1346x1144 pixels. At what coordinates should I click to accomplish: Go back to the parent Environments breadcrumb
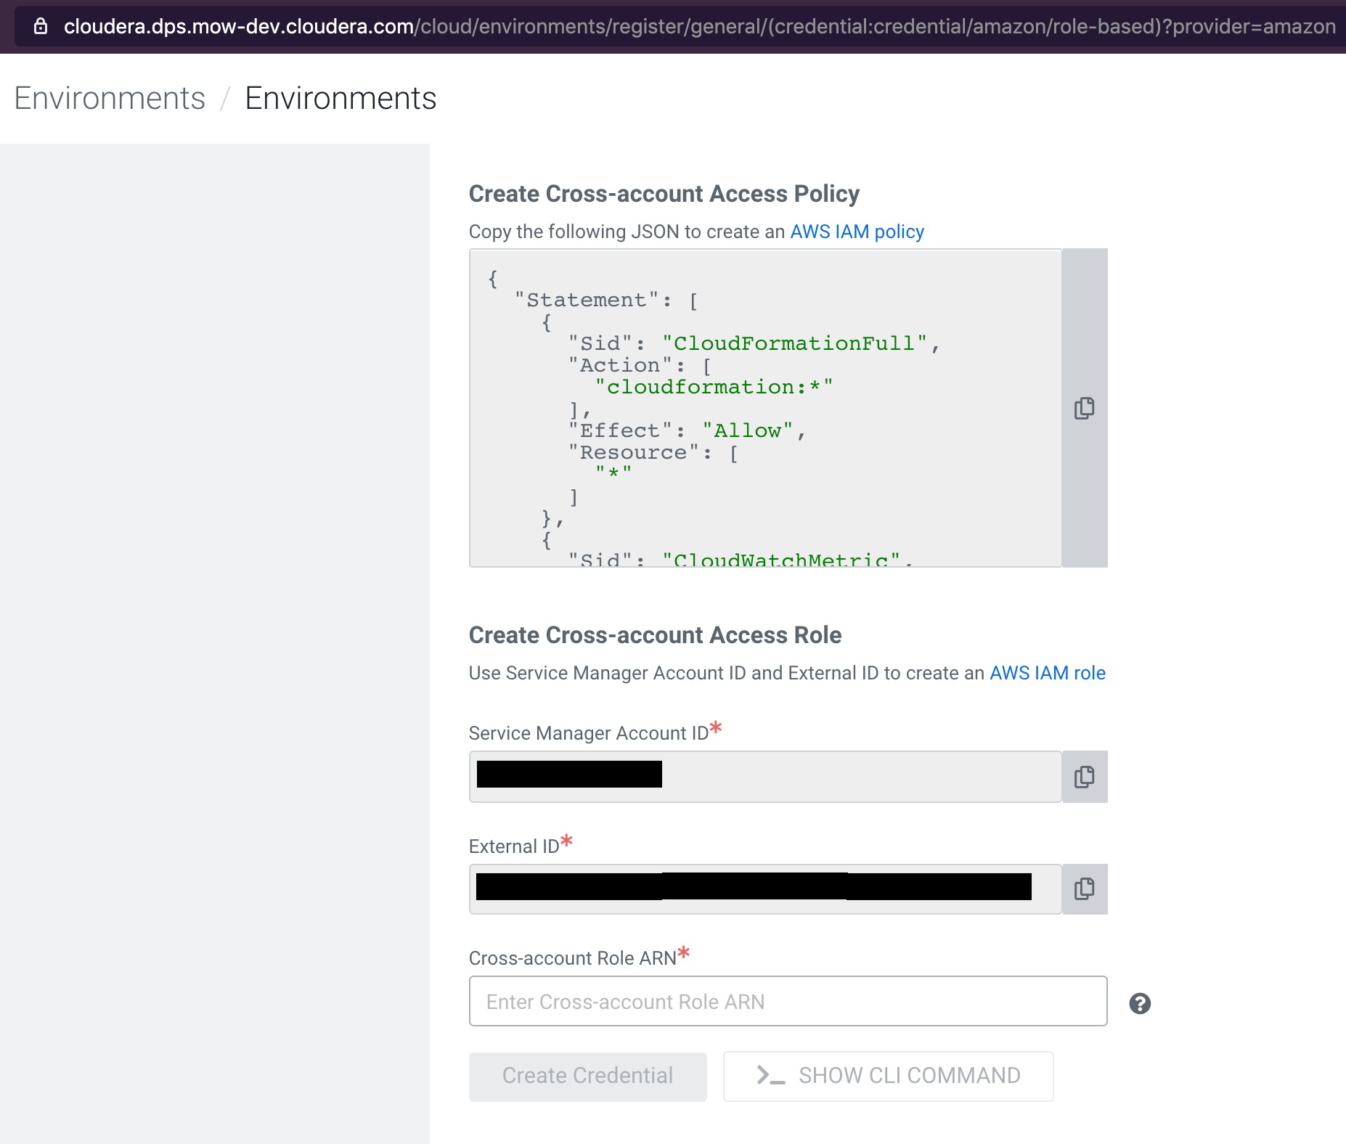coord(110,98)
